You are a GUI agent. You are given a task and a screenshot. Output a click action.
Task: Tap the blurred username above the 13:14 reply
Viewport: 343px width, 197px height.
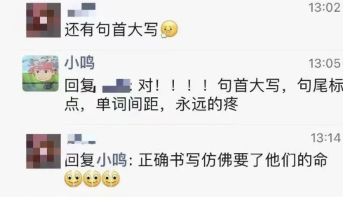tap(82, 139)
